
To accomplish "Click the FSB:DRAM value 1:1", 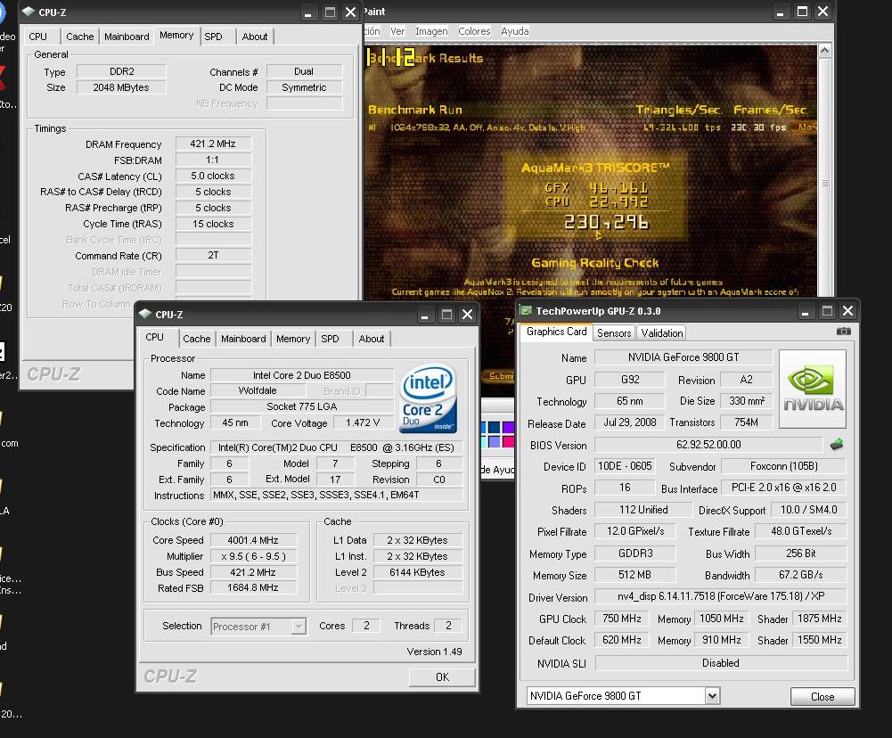I will (213, 160).
